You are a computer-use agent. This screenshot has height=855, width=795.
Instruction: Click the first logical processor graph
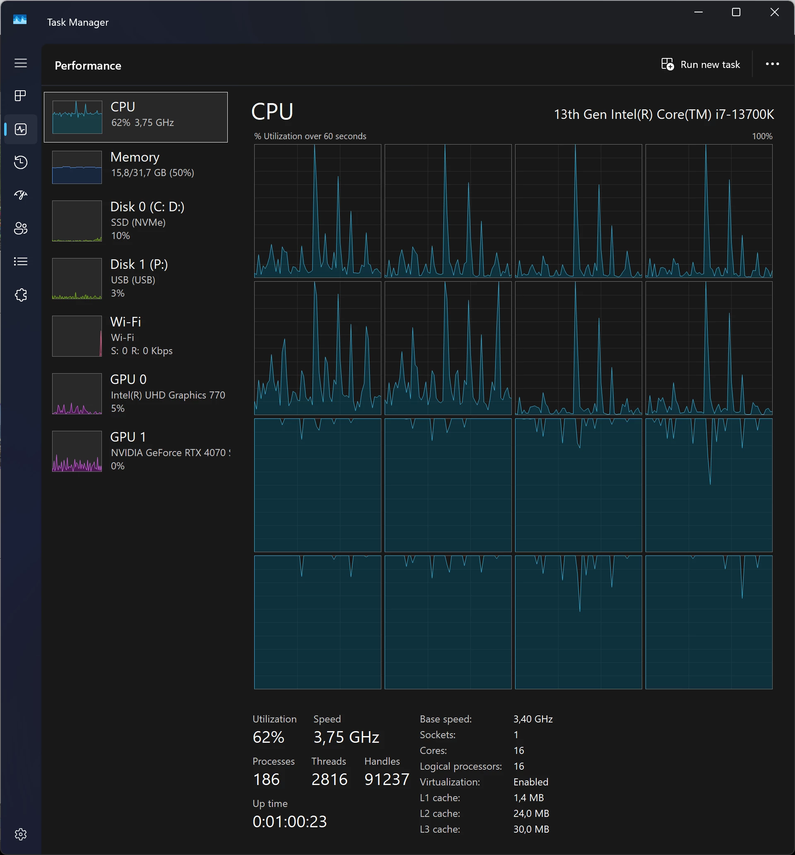pyautogui.click(x=317, y=211)
